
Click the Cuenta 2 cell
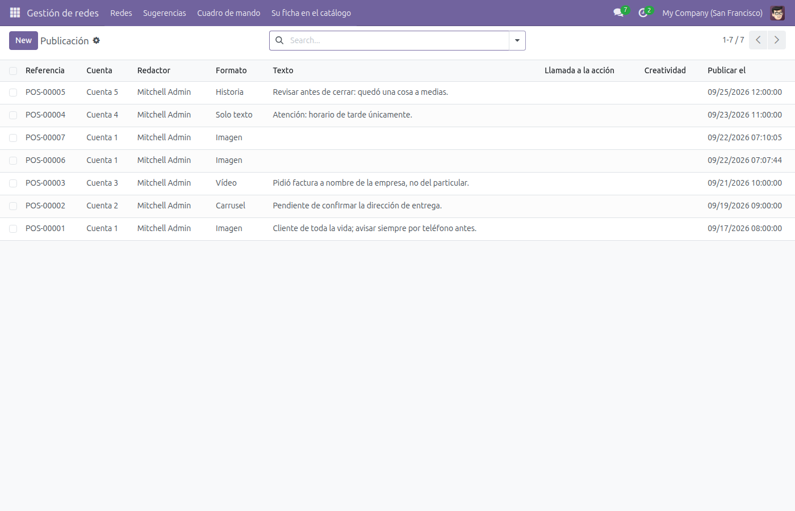(x=102, y=206)
